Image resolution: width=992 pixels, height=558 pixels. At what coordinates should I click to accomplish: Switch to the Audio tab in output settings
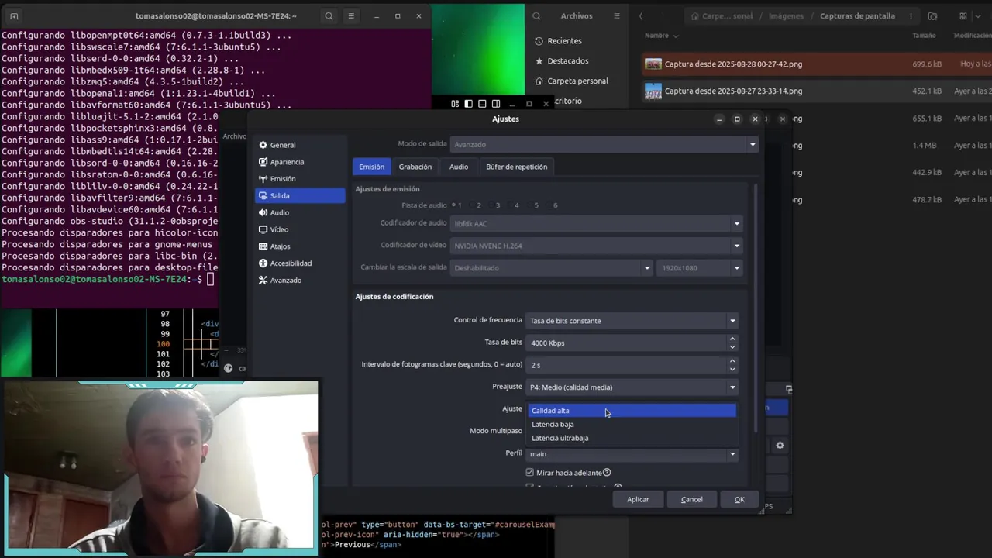[x=459, y=167]
